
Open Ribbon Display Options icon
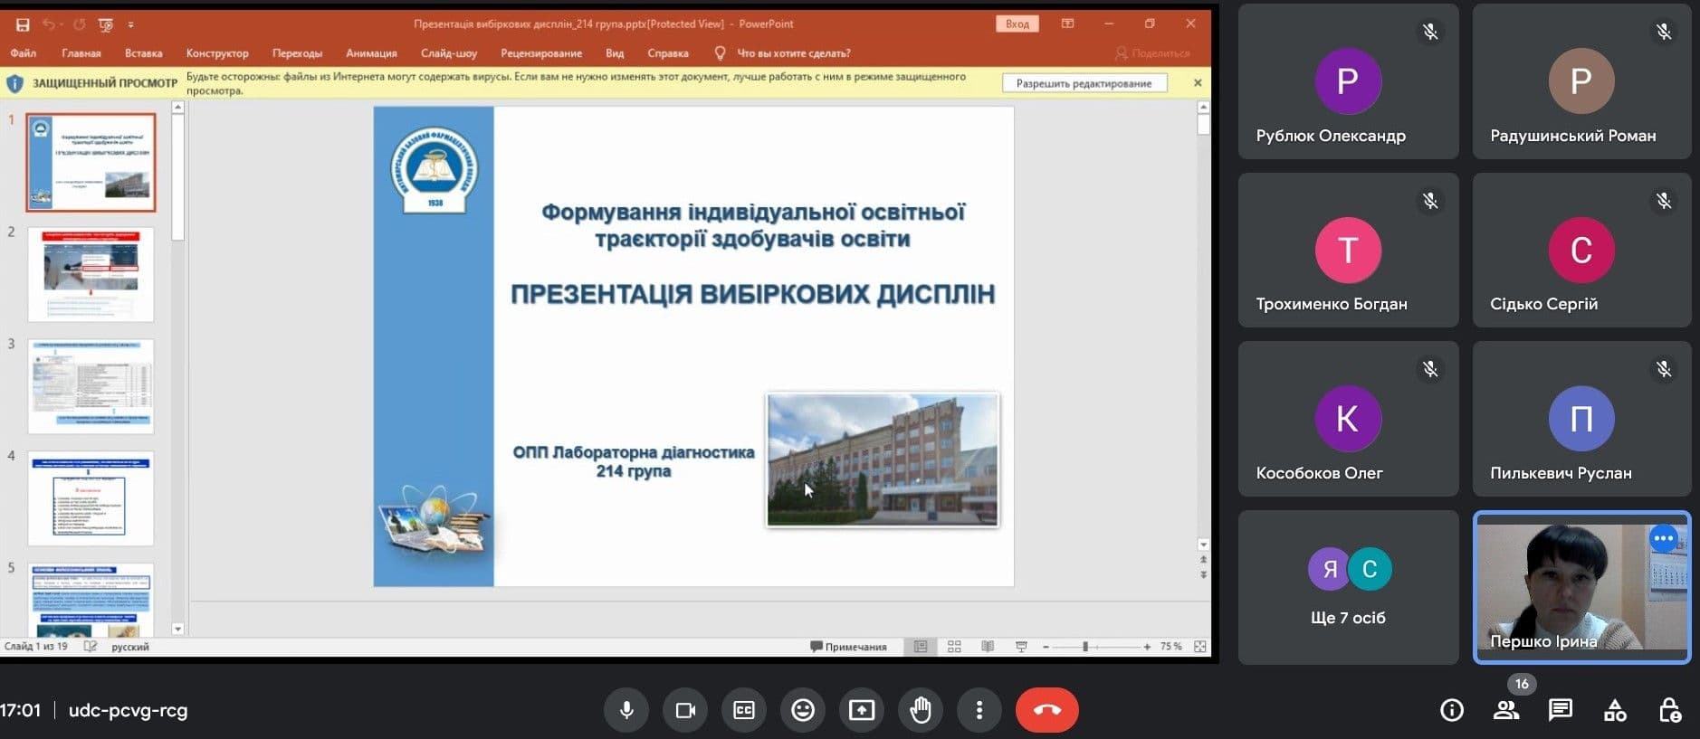click(x=1067, y=24)
